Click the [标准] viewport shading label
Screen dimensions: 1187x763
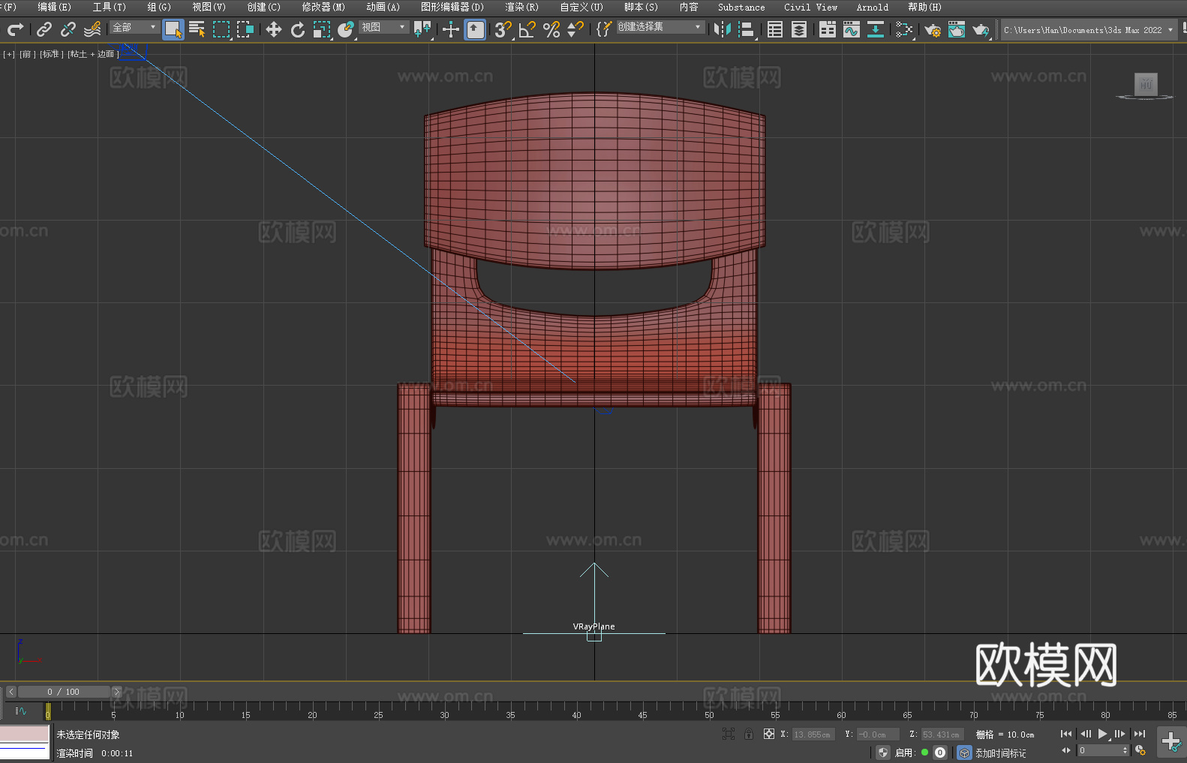[x=52, y=54]
